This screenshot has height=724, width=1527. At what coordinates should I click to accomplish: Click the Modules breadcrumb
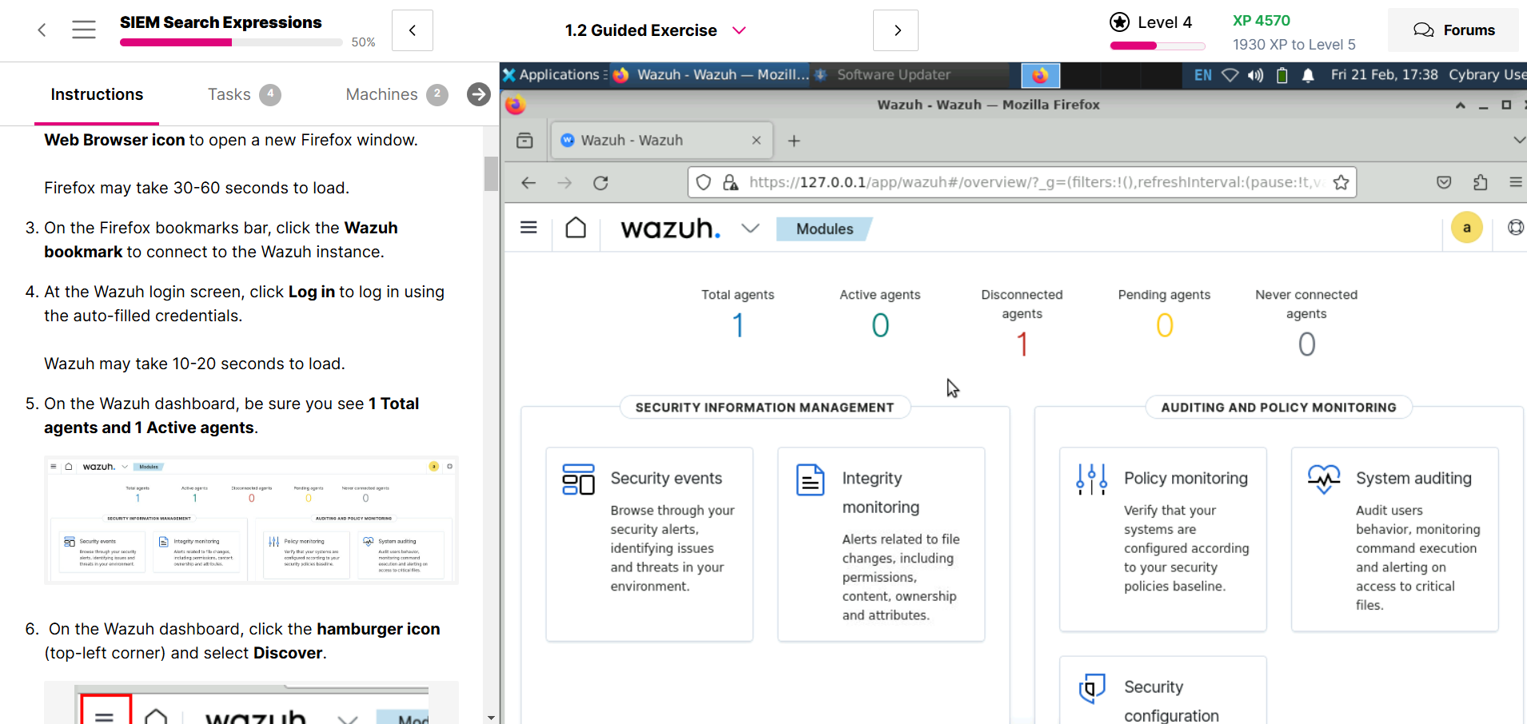pos(824,229)
